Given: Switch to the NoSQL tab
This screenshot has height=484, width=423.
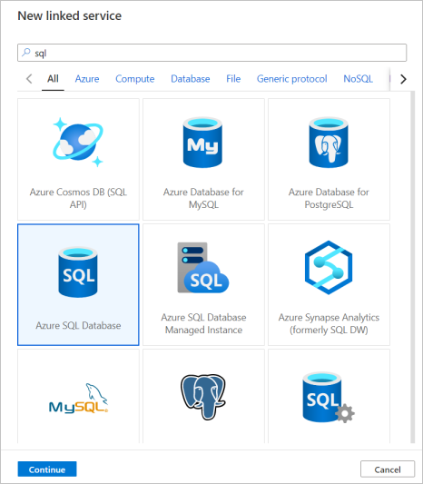Looking at the screenshot, I should click(x=358, y=79).
